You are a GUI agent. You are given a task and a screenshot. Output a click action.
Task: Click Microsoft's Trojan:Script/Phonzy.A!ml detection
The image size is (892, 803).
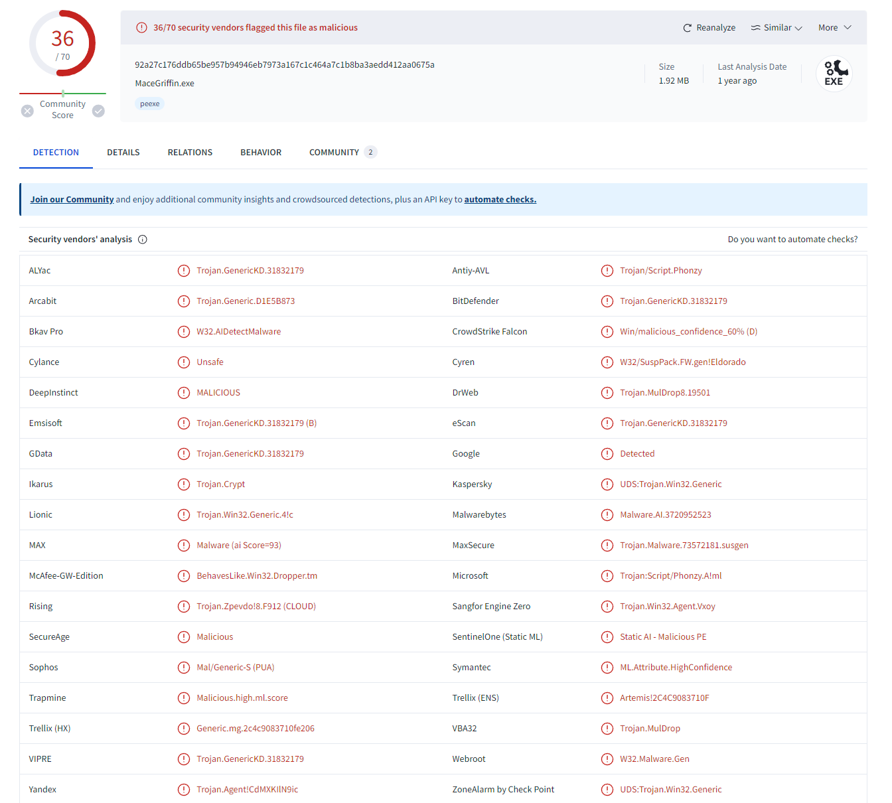coord(671,576)
